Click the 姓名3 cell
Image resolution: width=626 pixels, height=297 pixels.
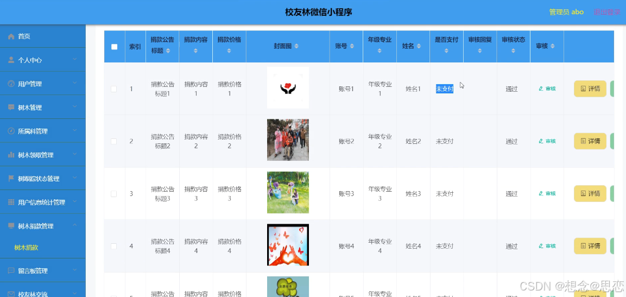(x=413, y=194)
